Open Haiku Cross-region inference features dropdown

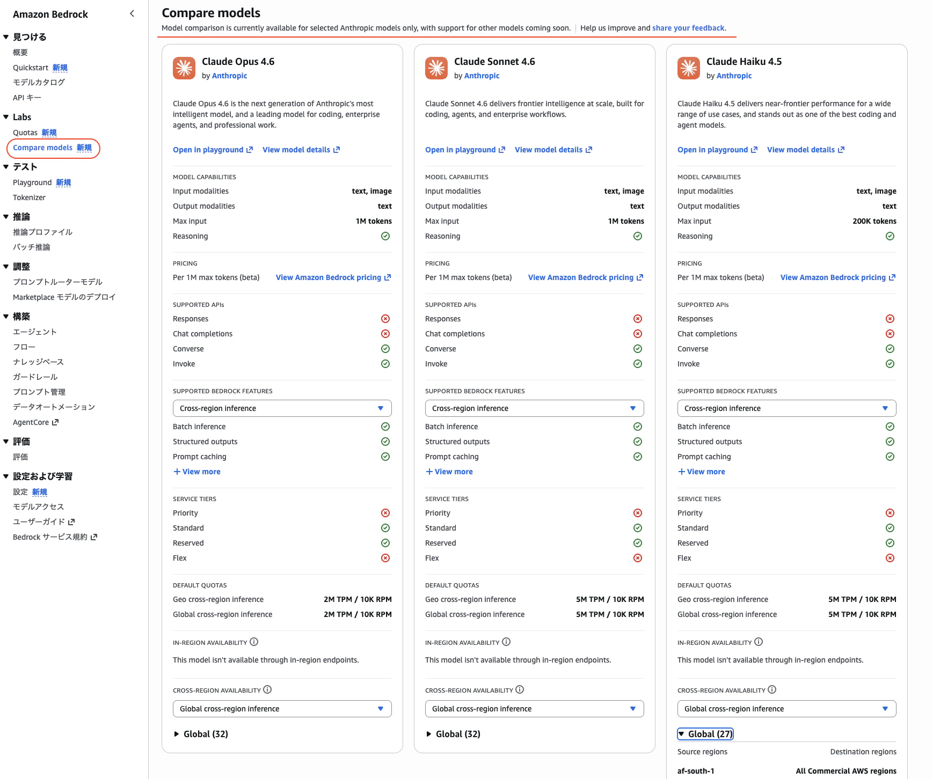coord(787,408)
